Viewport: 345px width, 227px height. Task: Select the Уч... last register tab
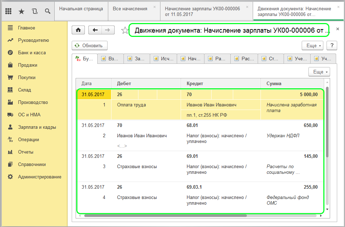pyautogui.click(x=323, y=59)
